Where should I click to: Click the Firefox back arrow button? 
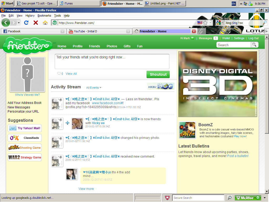coord(6,23)
